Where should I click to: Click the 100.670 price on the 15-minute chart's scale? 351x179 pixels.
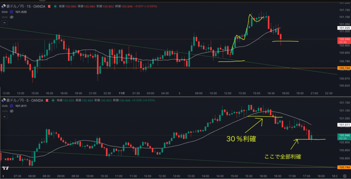click(x=344, y=78)
